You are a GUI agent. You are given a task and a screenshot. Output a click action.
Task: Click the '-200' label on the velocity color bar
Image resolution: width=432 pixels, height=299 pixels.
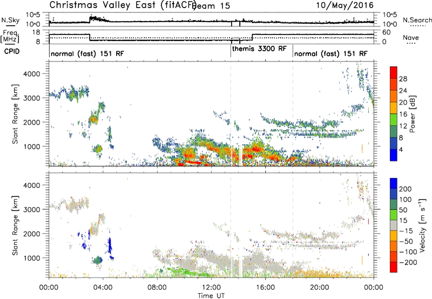point(409,262)
